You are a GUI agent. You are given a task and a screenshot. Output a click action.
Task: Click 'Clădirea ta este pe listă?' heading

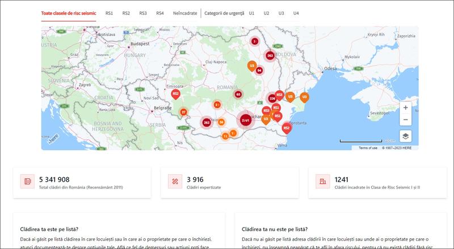49,229
